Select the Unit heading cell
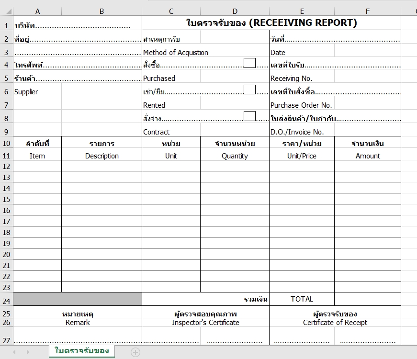 click(x=171, y=155)
